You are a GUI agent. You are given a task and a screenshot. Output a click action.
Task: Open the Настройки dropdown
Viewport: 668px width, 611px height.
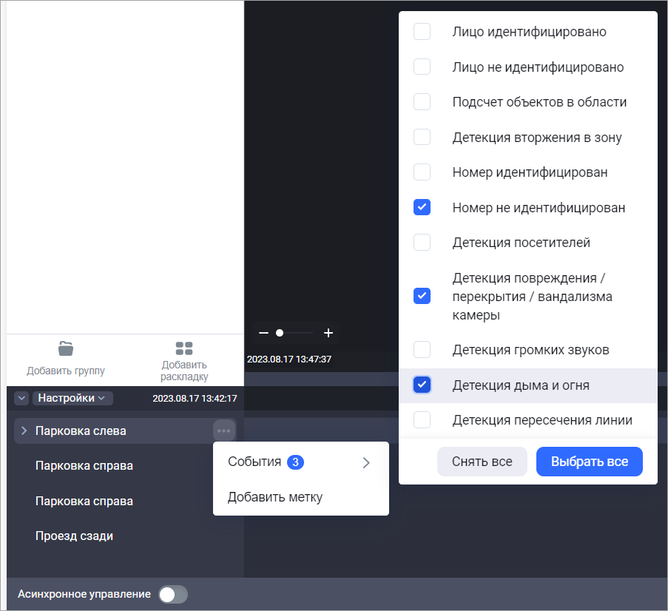click(x=72, y=398)
